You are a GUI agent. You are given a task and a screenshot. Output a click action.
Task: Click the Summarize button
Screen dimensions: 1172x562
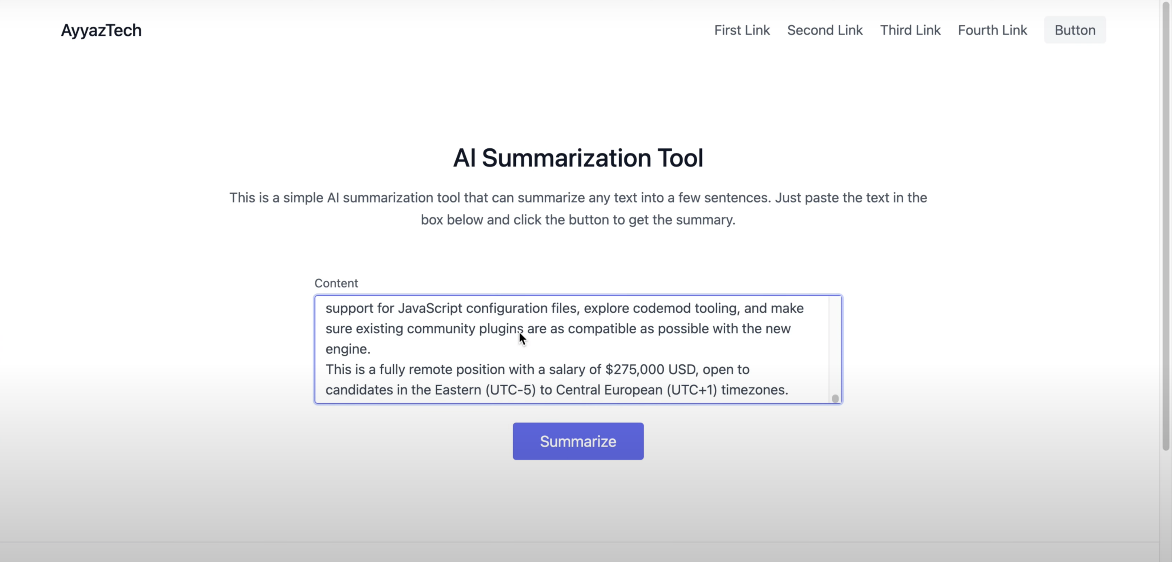pos(578,441)
